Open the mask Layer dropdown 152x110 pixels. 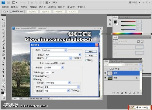click(x=62, y=87)
